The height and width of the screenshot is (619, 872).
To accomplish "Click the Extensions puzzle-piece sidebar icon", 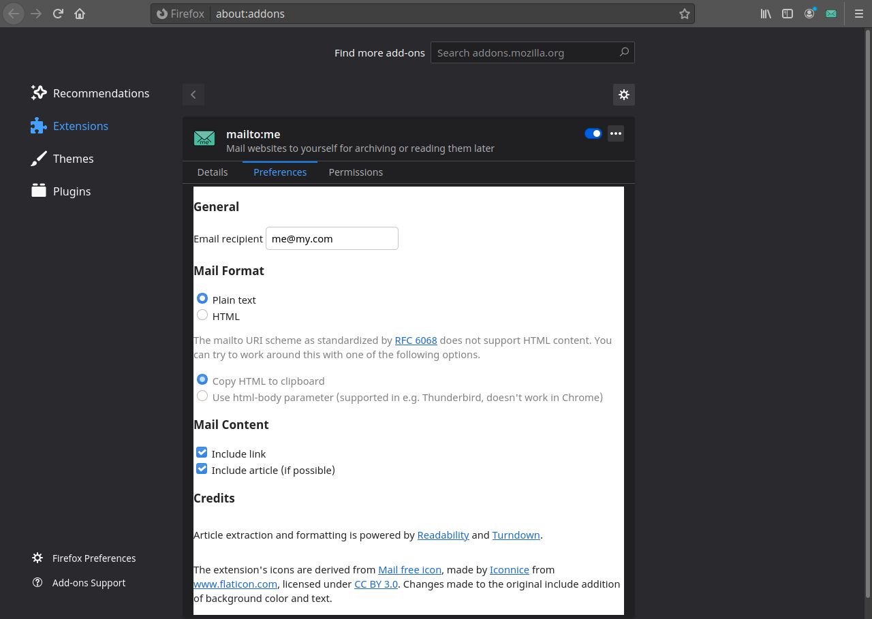I will click(39, 126).
